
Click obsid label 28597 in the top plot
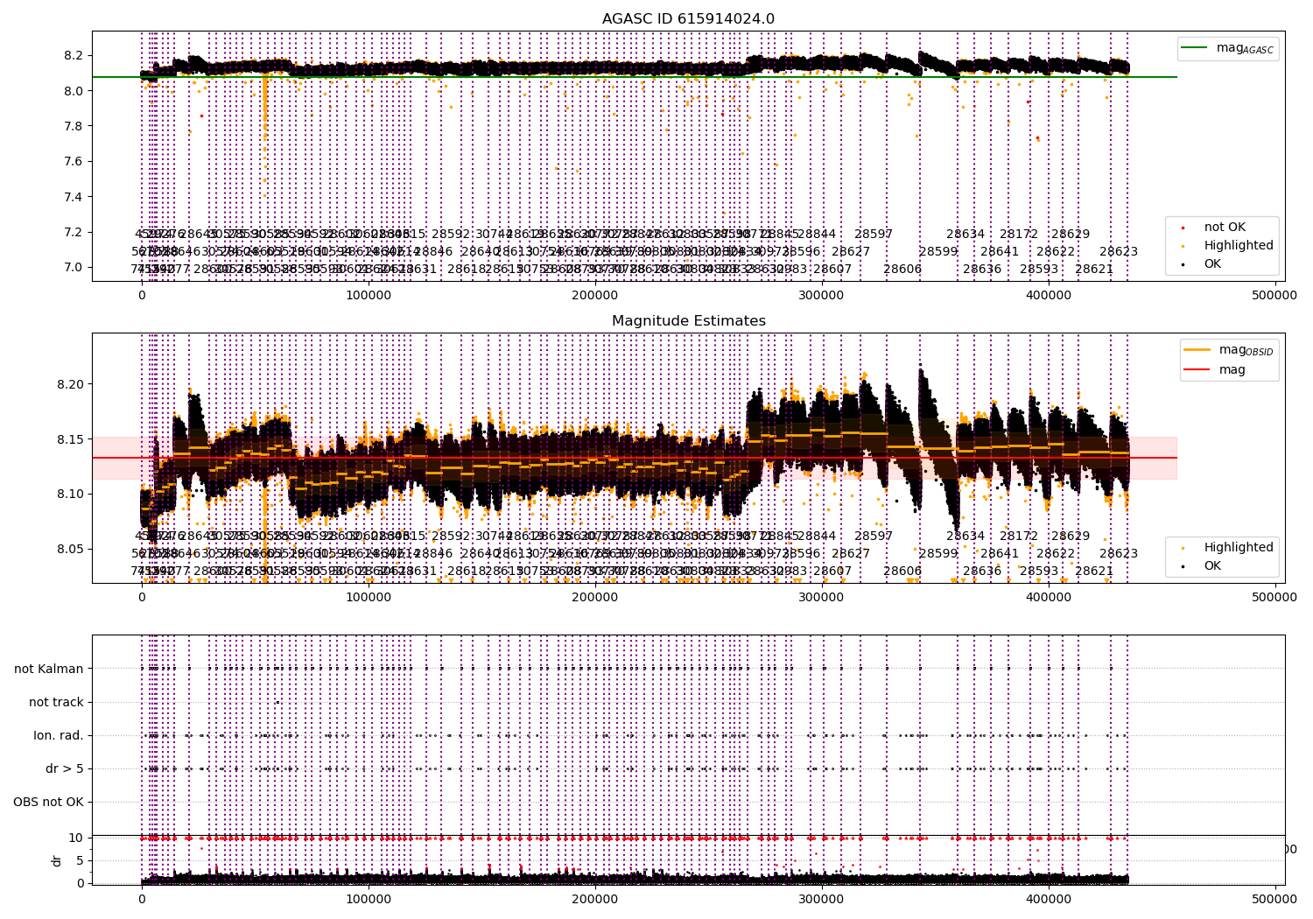[x=874, y=235]
